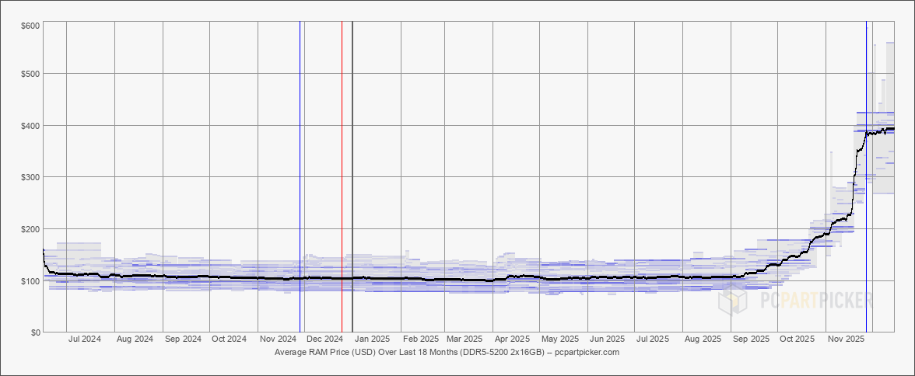Image resolution: width=915 pixels, height=376 pixels.
Task: Click the Sep 2025 axis label
Action: [751, 339]
